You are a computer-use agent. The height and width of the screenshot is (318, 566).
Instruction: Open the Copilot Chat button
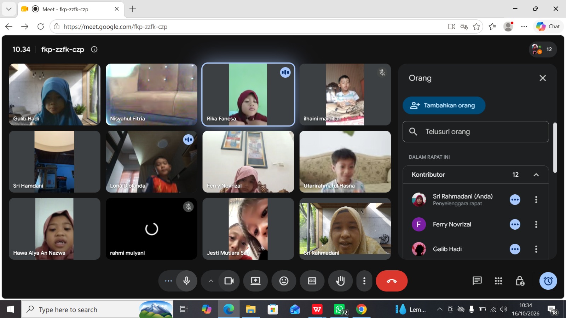pos(548,26)
